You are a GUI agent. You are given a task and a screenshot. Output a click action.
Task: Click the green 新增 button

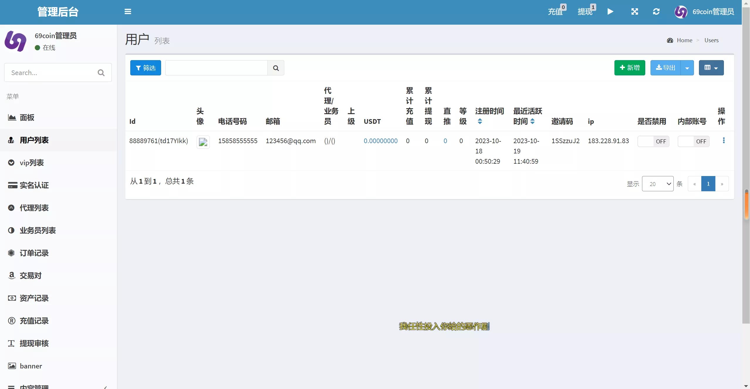(630, 68)
